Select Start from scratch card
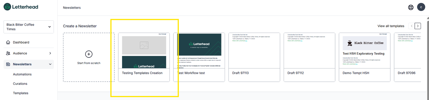429x100 pixels. pyautogui.click(x=89, y=57)
